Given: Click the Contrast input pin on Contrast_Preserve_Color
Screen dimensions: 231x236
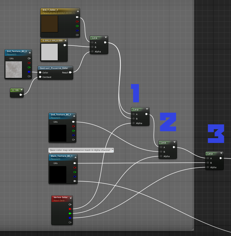Looking at the screenshot, I should coord(40,77).
